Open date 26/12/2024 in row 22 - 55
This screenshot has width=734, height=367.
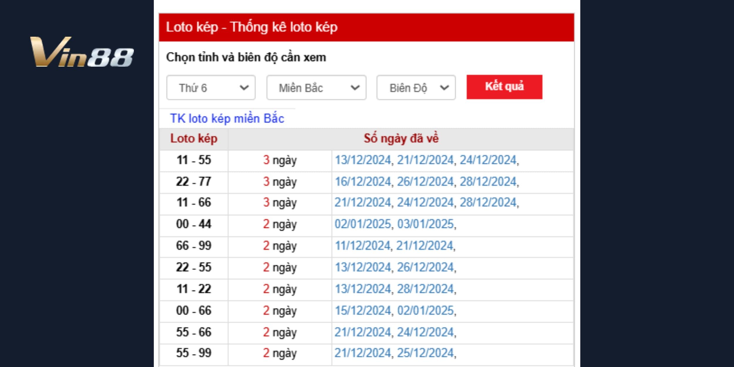click(x=425, y=267)
